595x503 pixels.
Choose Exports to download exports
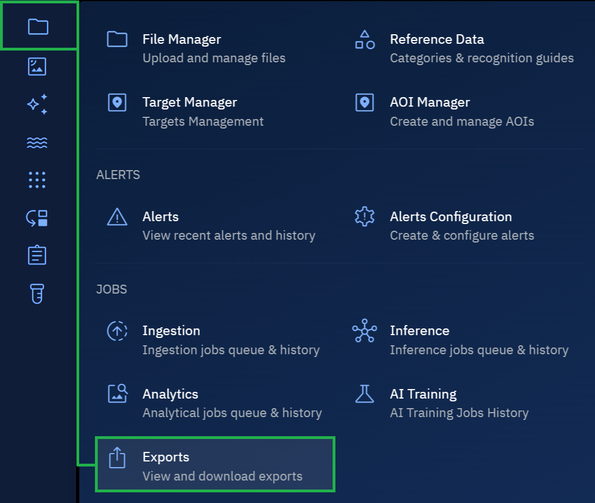[x=215, y=465]
